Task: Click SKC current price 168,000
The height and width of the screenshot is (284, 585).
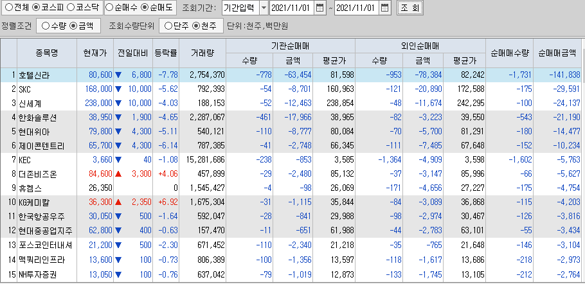Action: 98,89
